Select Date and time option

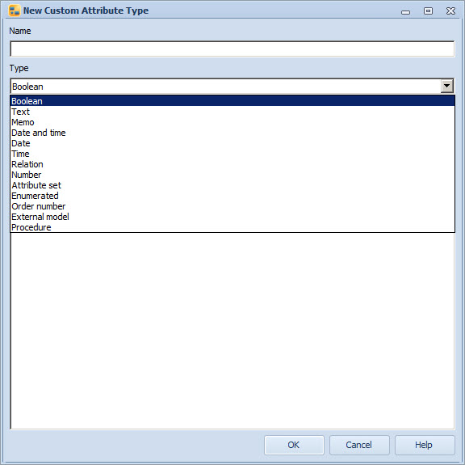[232, 133]
